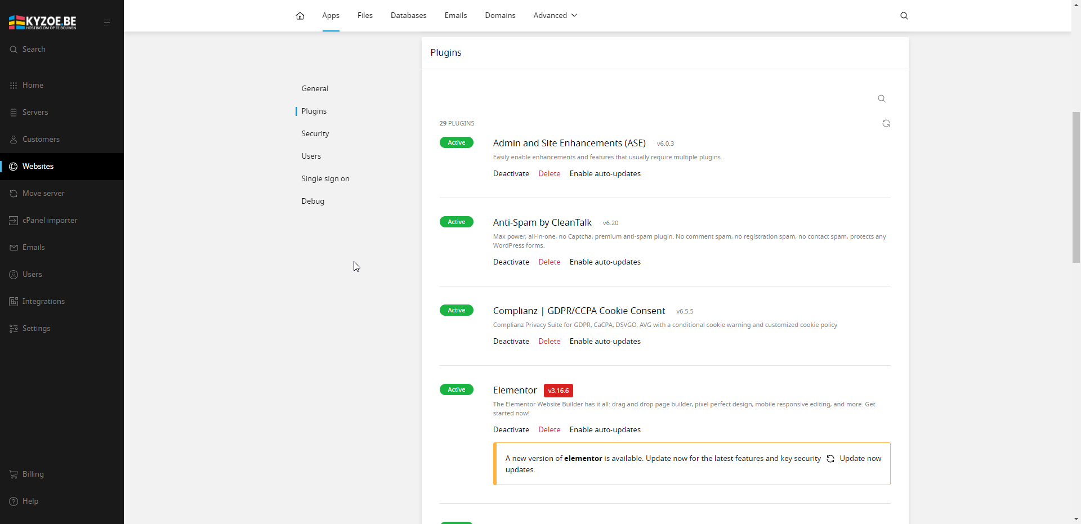
Task: Select General in the settings list
Action: (x=315, y=88)
